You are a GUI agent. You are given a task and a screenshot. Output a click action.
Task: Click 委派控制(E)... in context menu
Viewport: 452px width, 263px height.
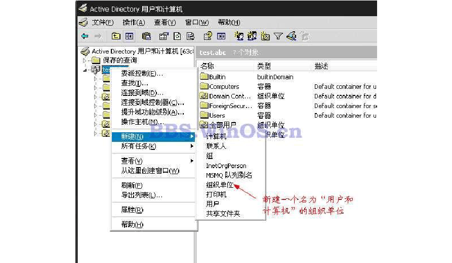(142, 74)
